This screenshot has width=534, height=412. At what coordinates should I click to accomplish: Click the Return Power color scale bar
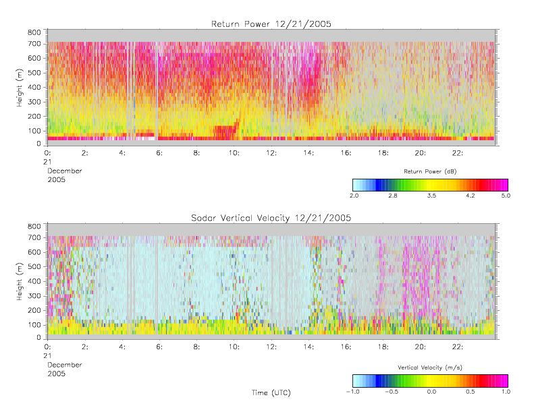pos(430,185)
